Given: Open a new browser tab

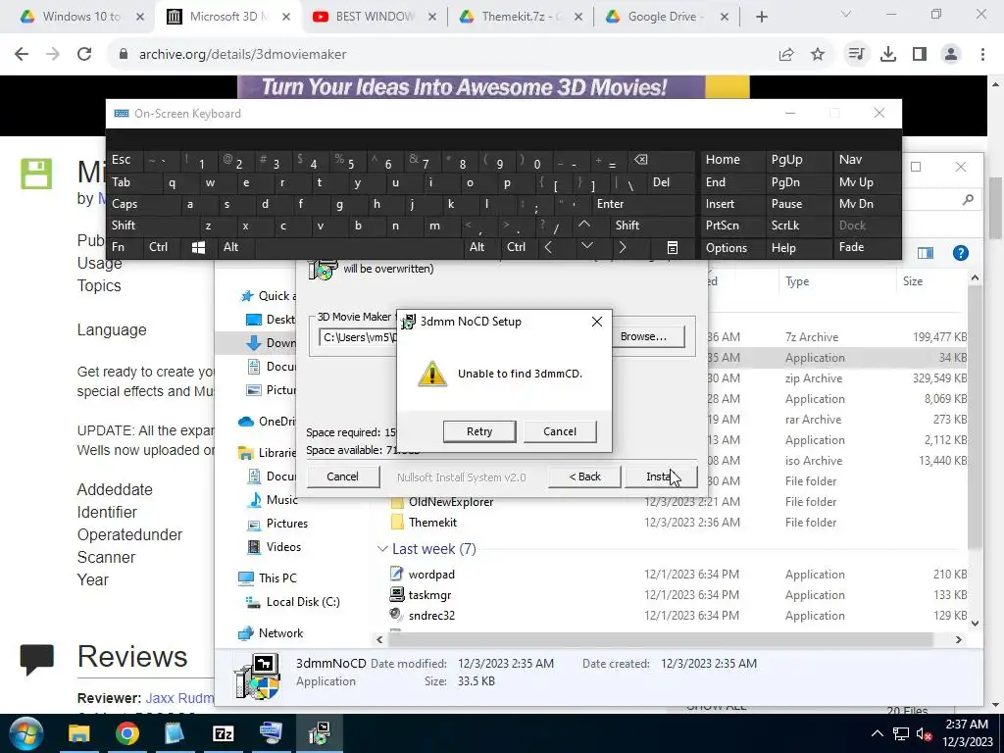Looking at the screenshot, I should tap(761, 18).
